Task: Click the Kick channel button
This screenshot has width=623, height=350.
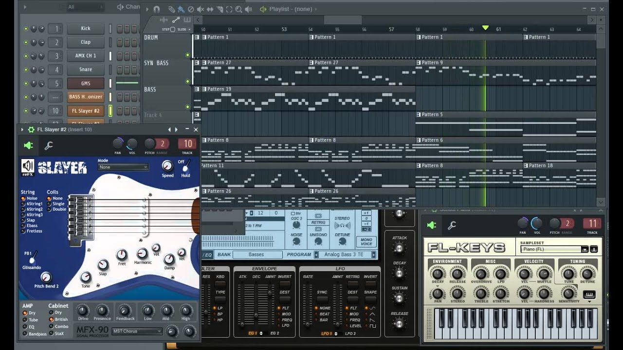Action: [x=86, y=29]
